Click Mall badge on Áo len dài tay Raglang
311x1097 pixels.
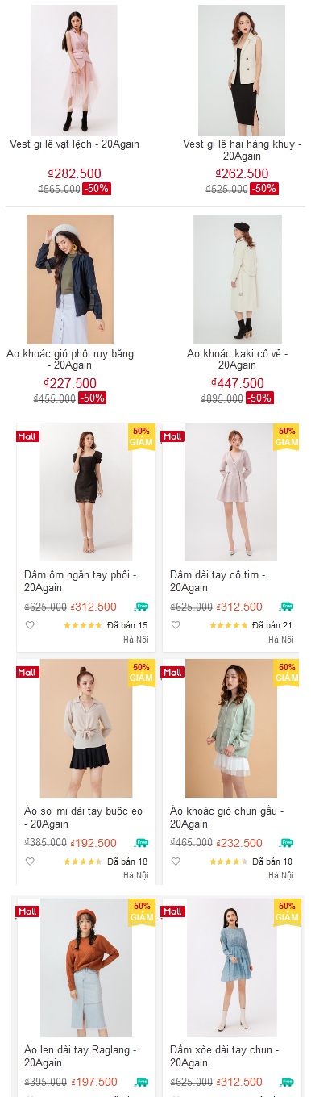27,911
